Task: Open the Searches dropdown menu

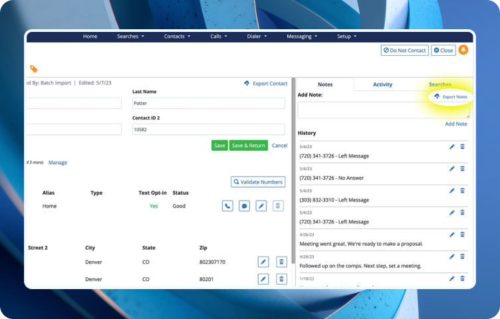Action: (130, 36)
